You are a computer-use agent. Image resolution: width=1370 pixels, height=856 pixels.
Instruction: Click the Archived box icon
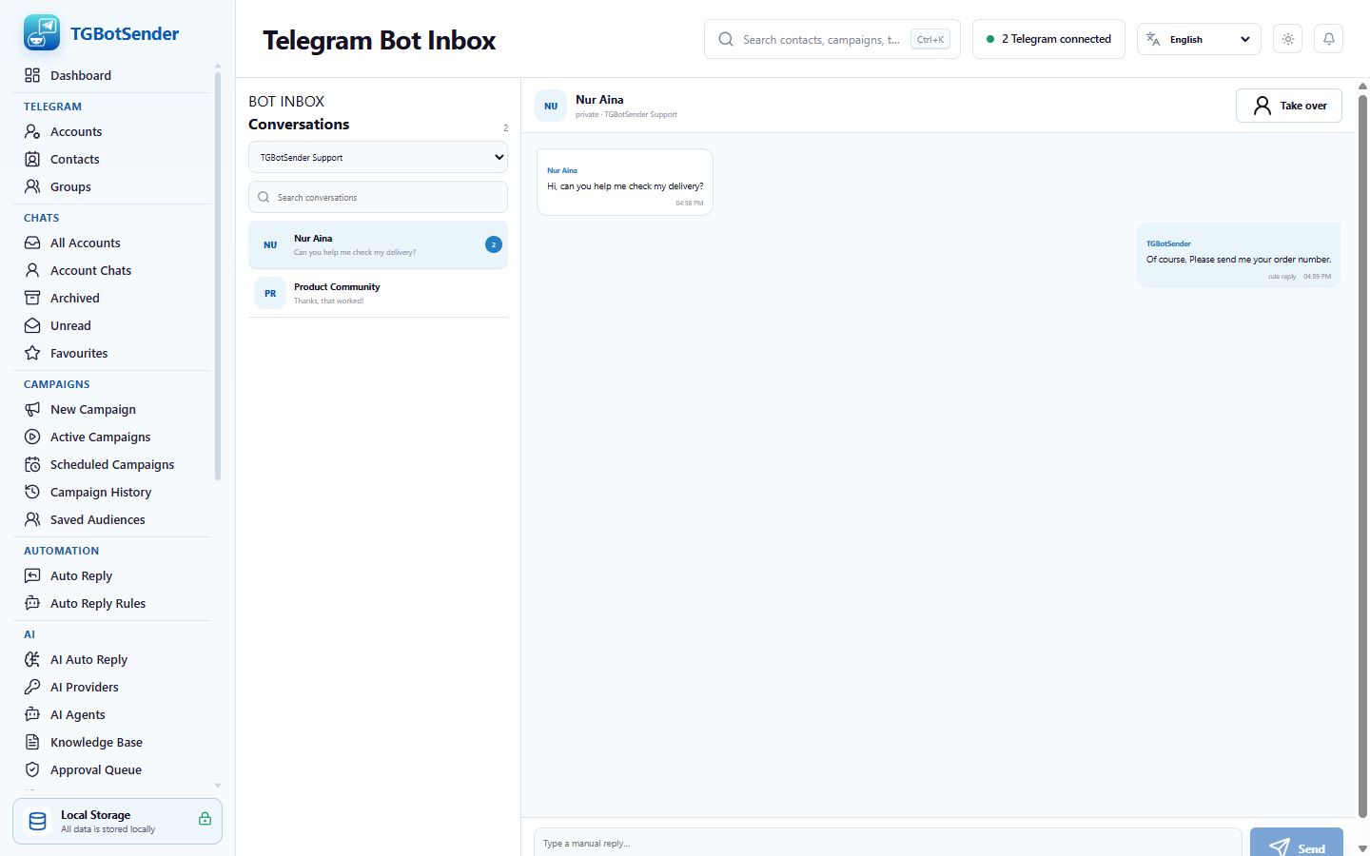[32, 298]
